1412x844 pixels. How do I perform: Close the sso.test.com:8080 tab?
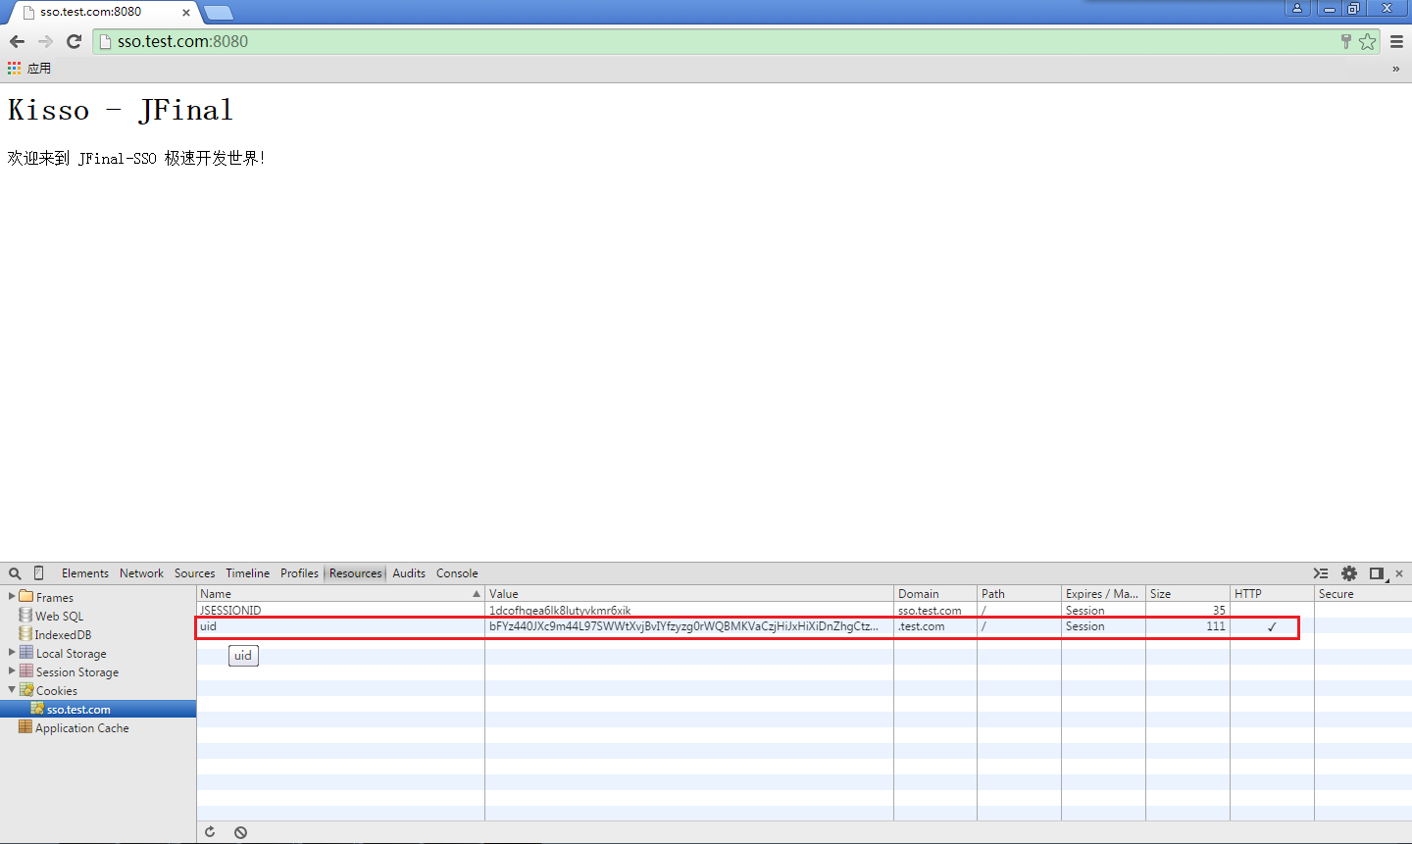pos(185,13)
